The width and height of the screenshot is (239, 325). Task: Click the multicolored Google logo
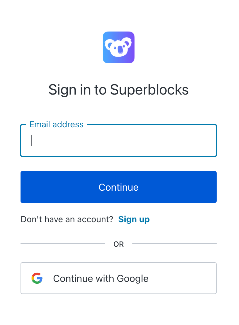[37, 278]
